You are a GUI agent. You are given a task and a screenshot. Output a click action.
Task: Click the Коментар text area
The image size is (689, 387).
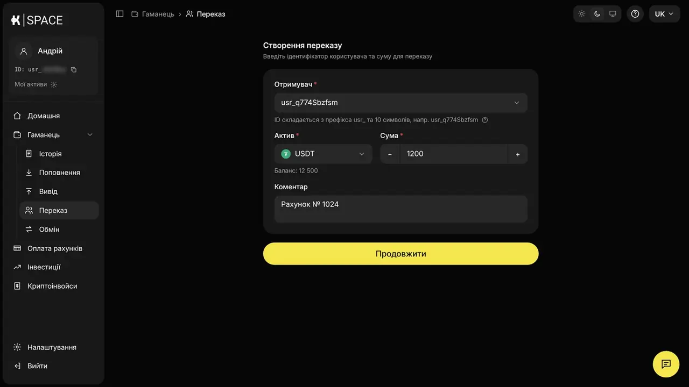pos(401,209)
